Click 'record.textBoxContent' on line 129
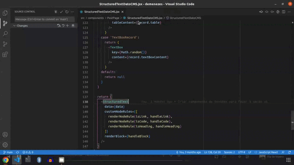 click(x=147, y=57)
